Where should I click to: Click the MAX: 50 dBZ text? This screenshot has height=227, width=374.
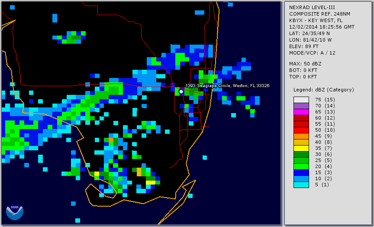tap(305, 64)
